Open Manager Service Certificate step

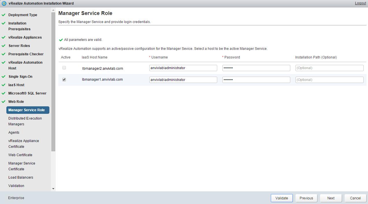coord(22,166)
